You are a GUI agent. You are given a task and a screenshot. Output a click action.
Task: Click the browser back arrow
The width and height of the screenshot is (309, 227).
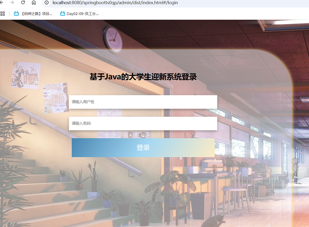[2, 3]
